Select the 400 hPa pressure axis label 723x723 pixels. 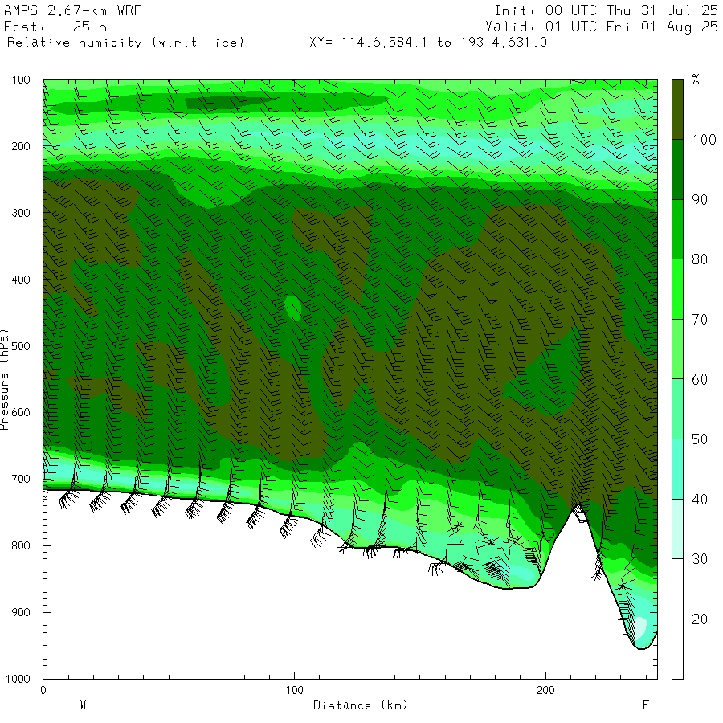point(21,280)
